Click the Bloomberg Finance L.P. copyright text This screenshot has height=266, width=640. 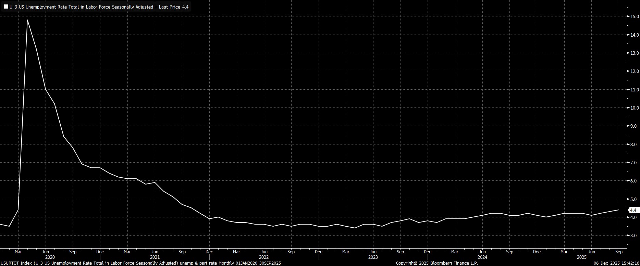click(437, 263)
